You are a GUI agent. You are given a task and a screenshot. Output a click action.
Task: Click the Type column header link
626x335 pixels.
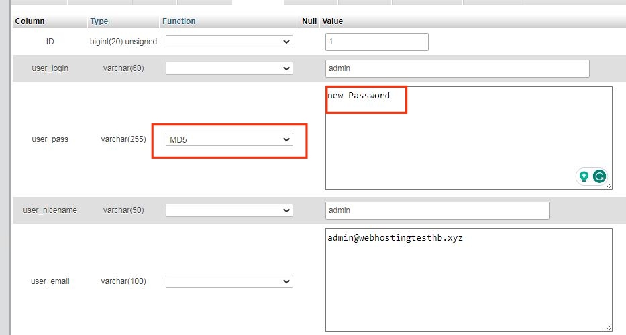pos(99,21)
